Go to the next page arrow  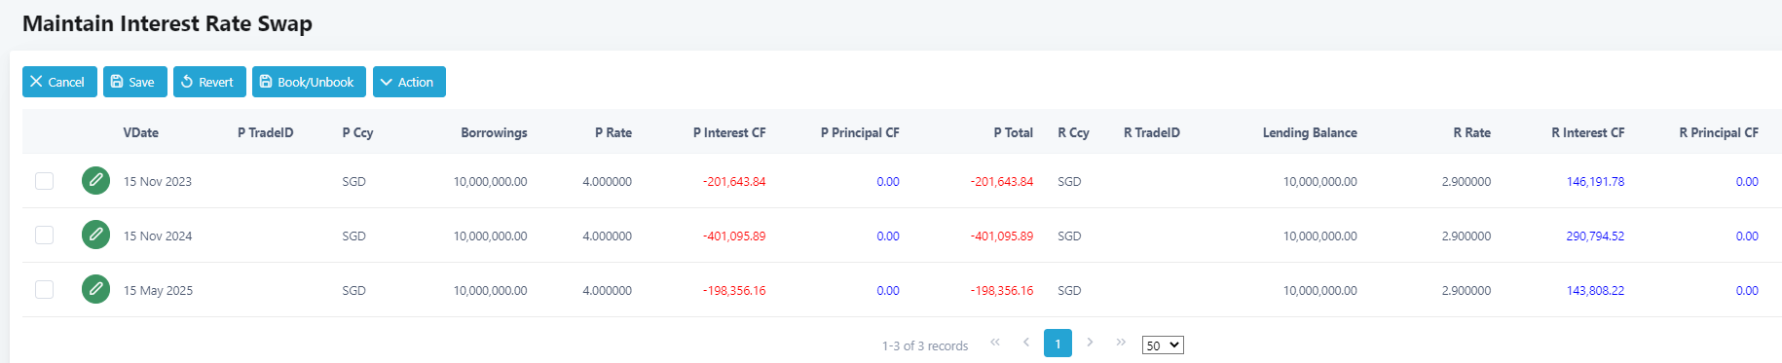1090,343
